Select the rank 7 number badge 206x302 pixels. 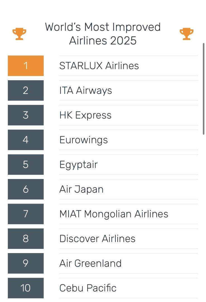[26, 214]
